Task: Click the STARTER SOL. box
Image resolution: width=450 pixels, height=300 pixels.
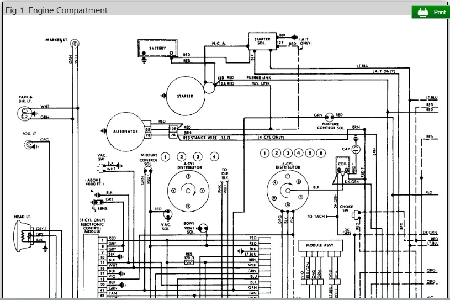Action: 262,41
